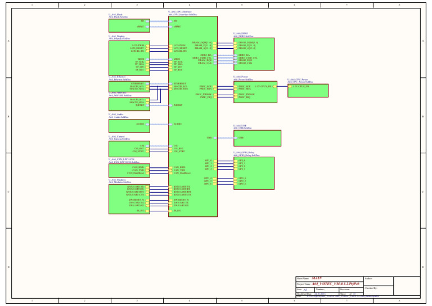Select the A64 CAN LPC11C24 sheet symbol block
The image size is (432, 306).
point(129,171)
